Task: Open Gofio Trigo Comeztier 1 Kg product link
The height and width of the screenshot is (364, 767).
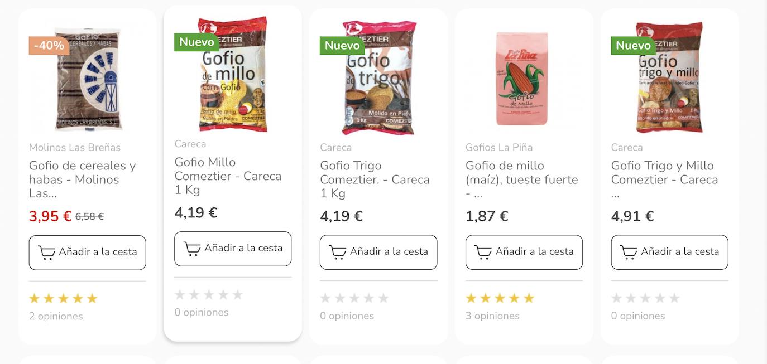Action: pyautogui.click(x=375, y=179)
